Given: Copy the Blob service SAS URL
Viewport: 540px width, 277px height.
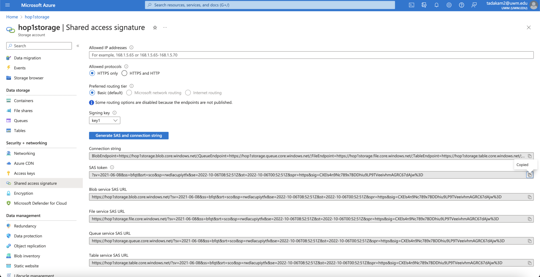Looking at the screenshot, I should 530,197.
